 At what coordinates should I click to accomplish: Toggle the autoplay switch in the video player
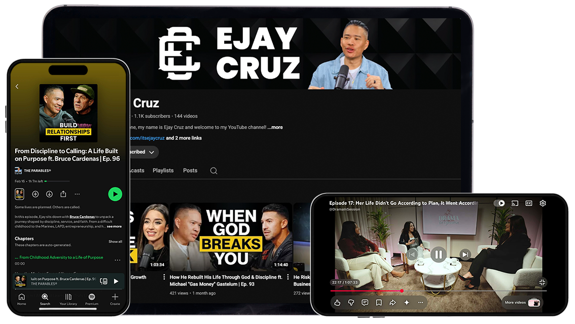point(499,203)
